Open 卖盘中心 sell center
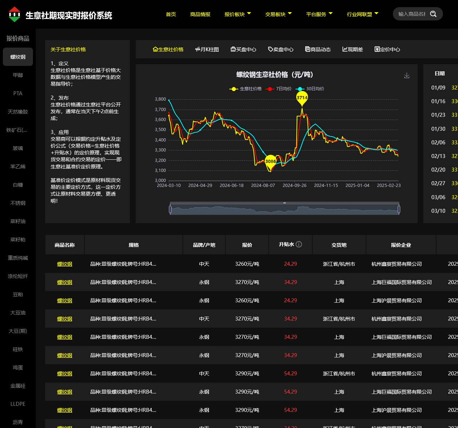Viewport: 458px width, 428px height. click(281, 49)
